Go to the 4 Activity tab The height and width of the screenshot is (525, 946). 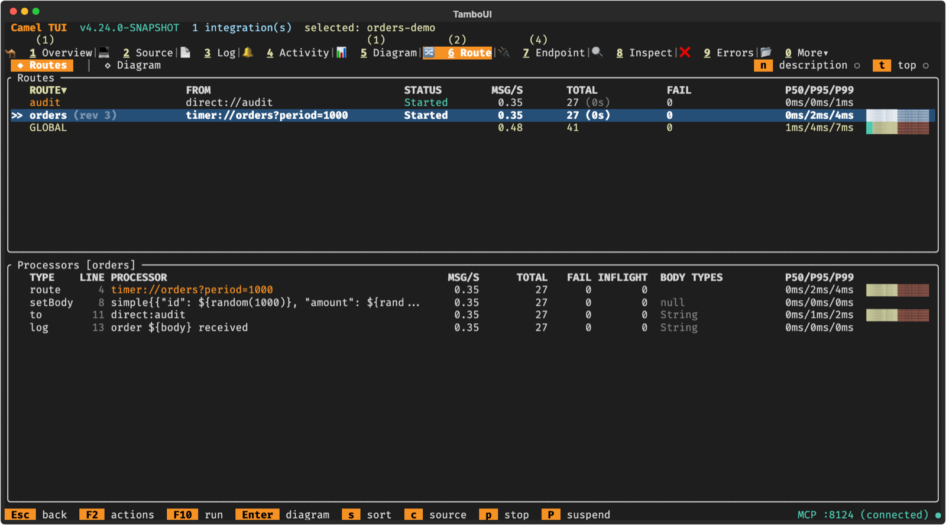pos(297,53)
